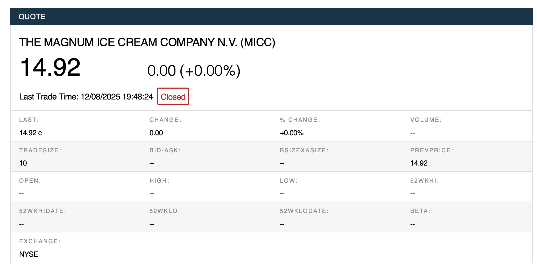Click the HIGH field label
Image resolution: width=537 pixels, height=271 pixels.
click(159, 181)
